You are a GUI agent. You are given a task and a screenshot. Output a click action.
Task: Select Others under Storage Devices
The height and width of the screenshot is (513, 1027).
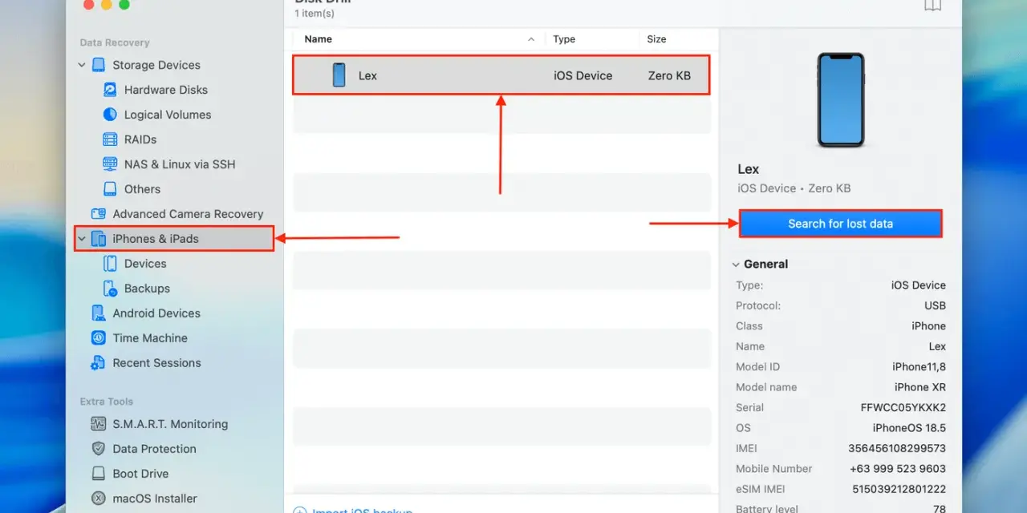click(142, 189)
